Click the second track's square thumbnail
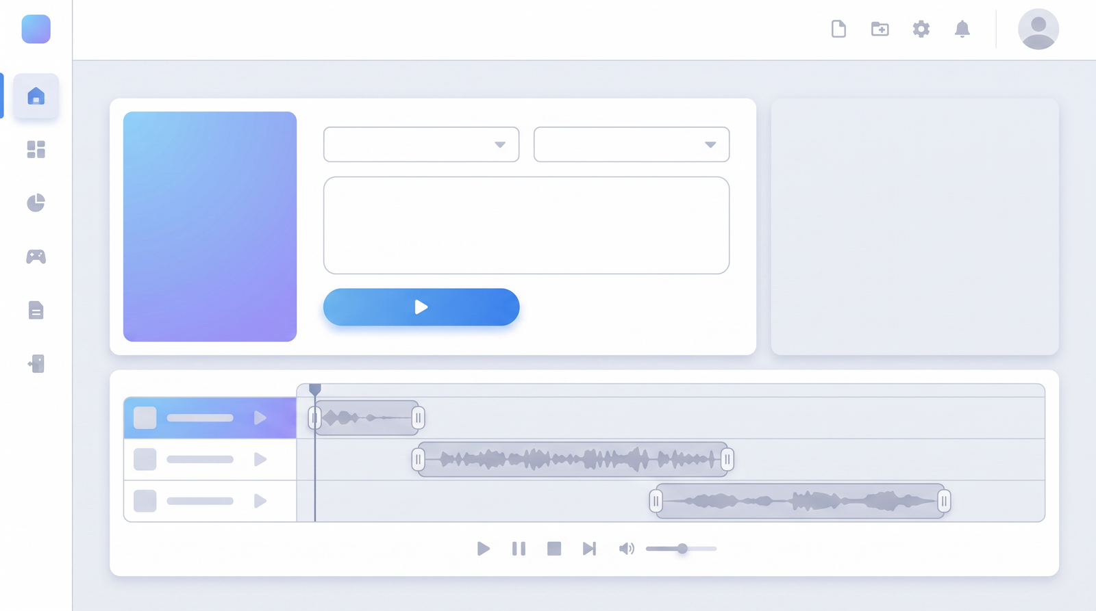This screenshot has height=611, width=1096. coord(145,459)
